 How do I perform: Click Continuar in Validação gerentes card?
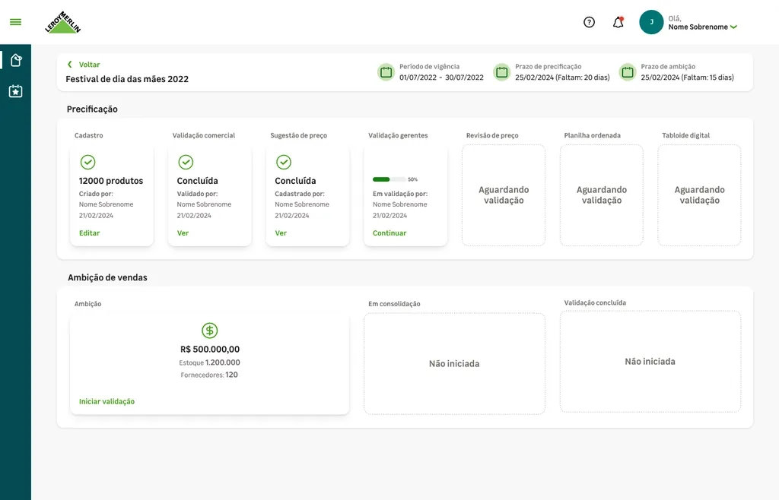(389, 233)
